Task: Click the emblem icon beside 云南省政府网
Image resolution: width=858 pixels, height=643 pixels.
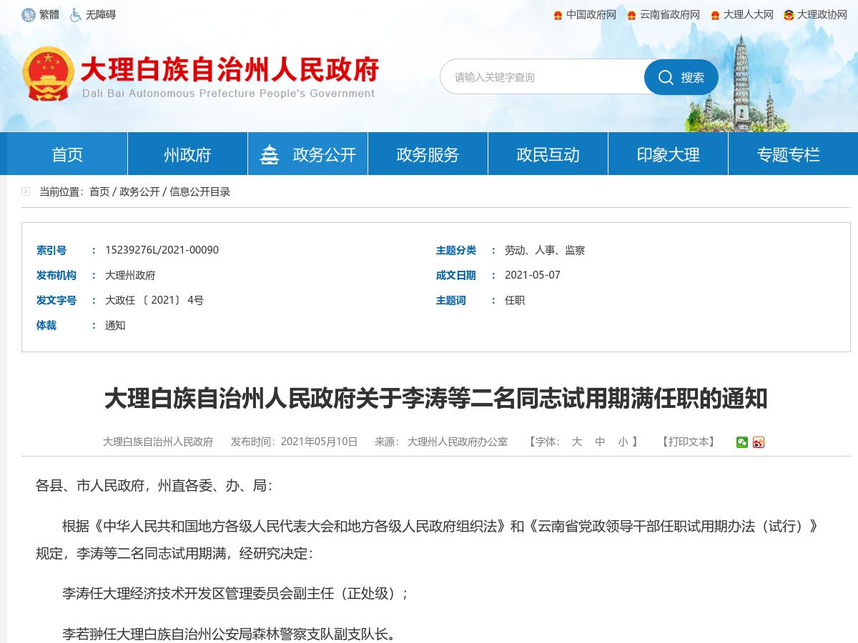Action: [631, 15]
